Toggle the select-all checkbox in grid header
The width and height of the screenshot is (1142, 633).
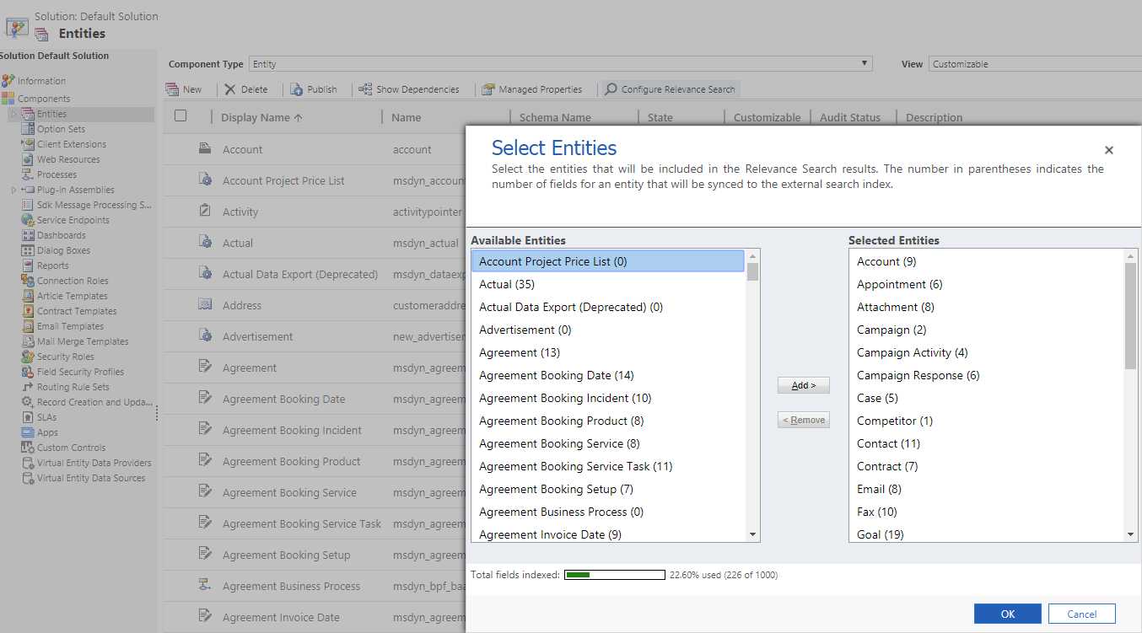[180, 116]
